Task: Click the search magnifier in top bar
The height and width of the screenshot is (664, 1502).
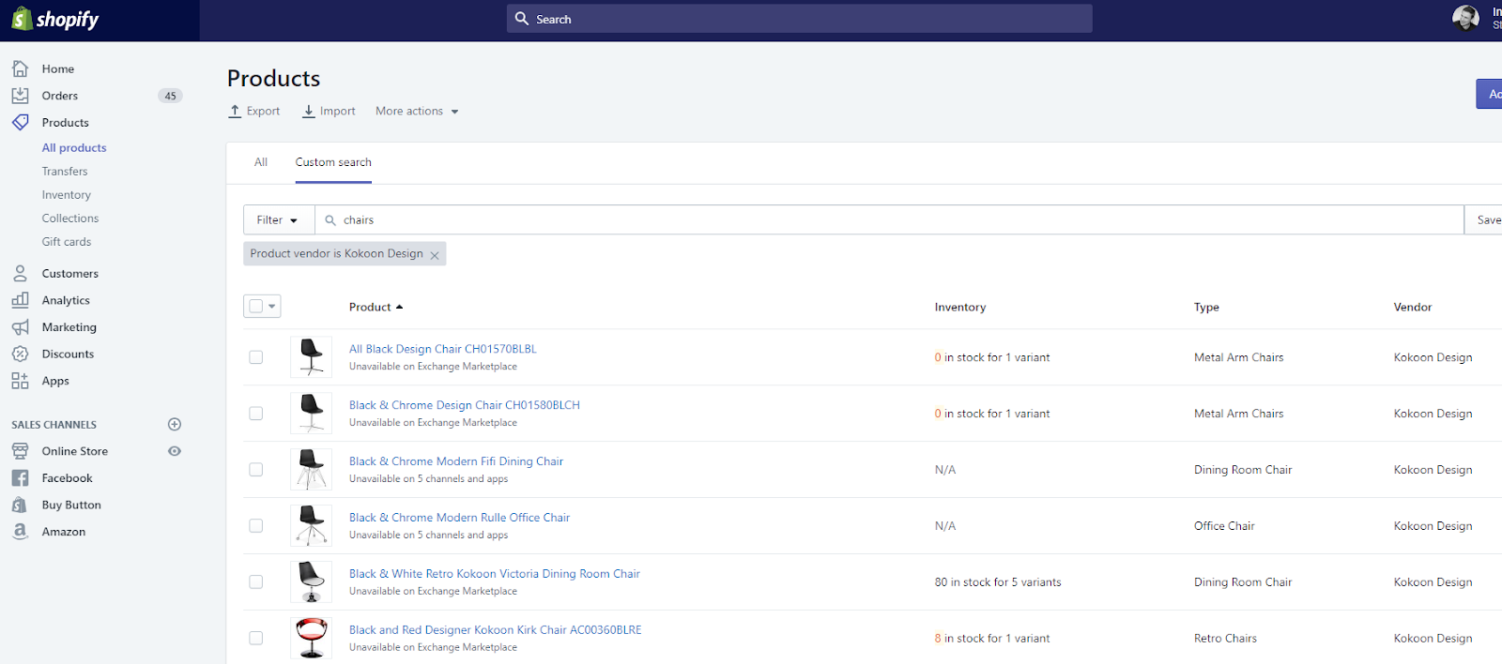Action: [x=522, y=19]
